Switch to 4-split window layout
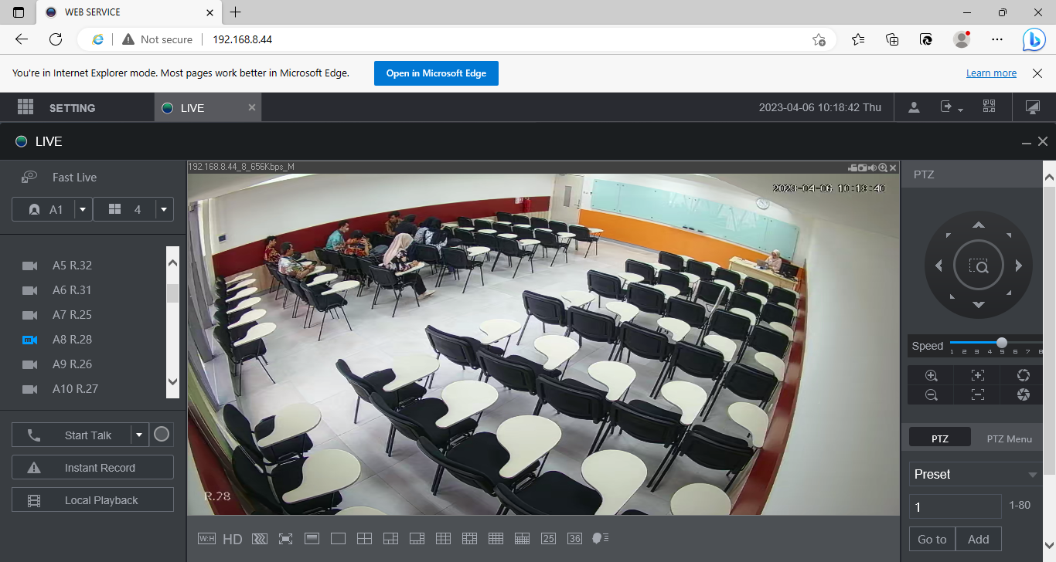Viewport: 1056px width, 562px height. tap(364, 539)
